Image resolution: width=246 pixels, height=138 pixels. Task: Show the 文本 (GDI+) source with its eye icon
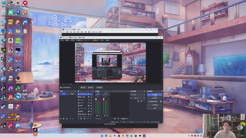(89, 109)
